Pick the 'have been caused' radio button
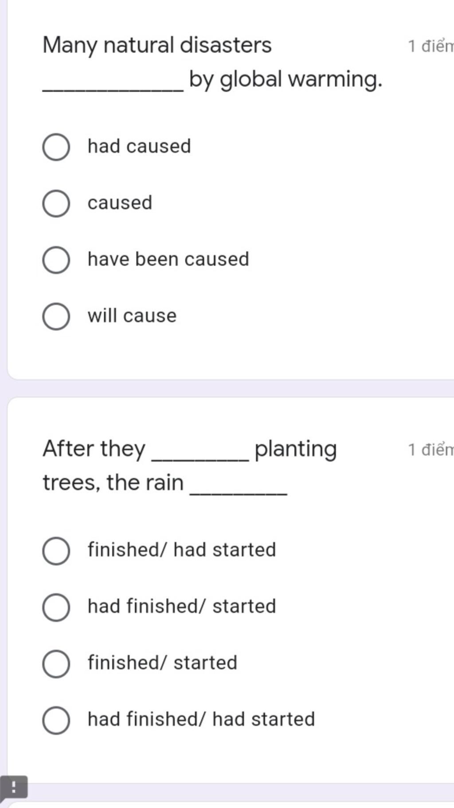454x808 pixels. 56,260
